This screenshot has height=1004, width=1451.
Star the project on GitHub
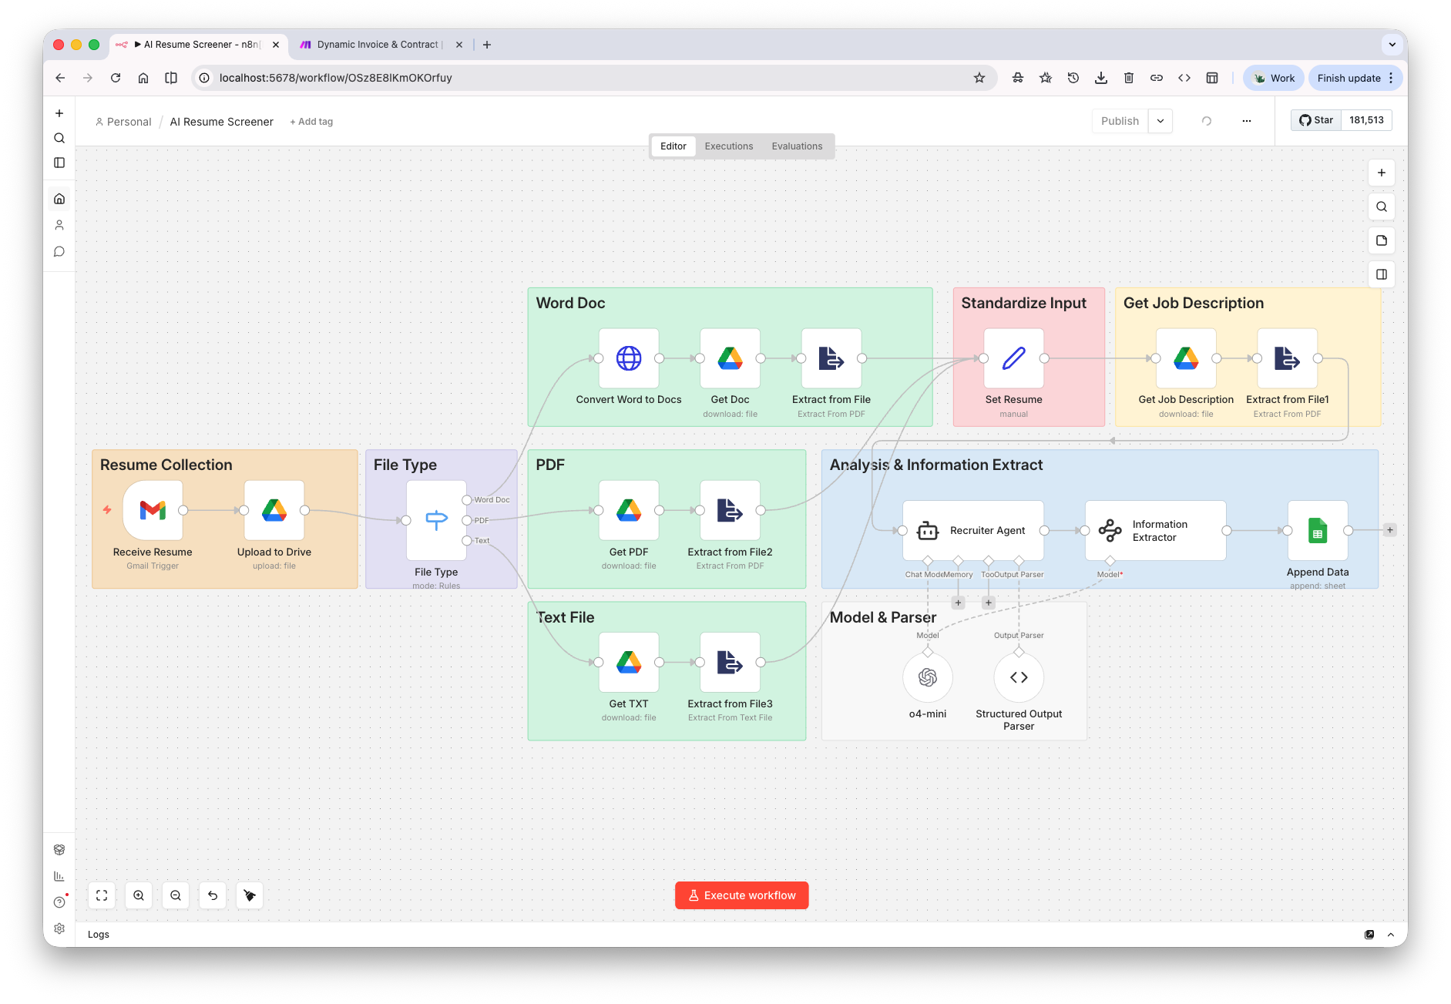pyautogui.click(x=1316, y=119)
